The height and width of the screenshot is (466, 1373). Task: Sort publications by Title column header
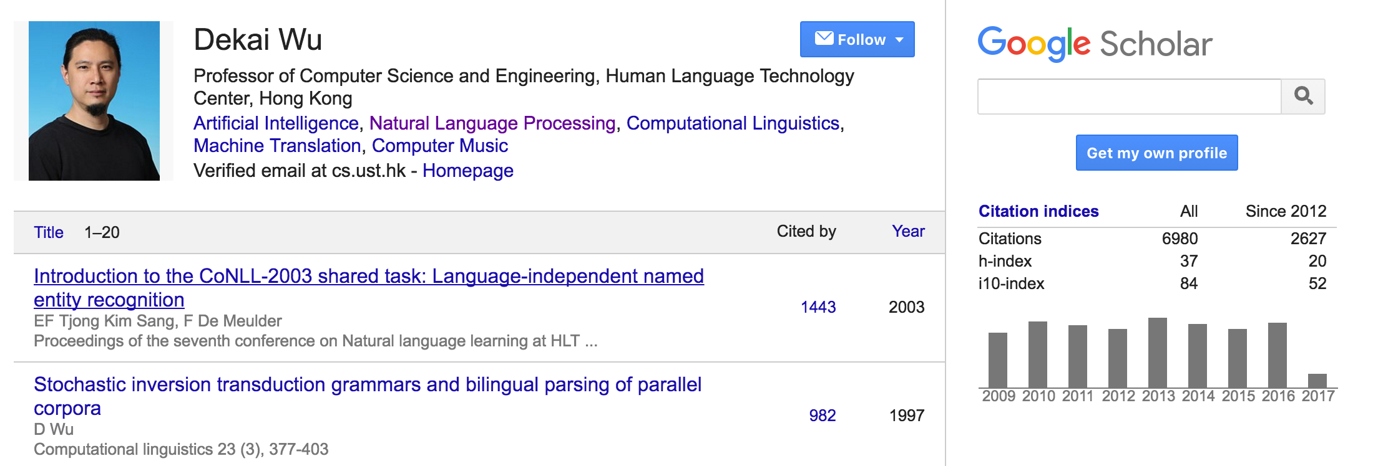click(49, 232)
